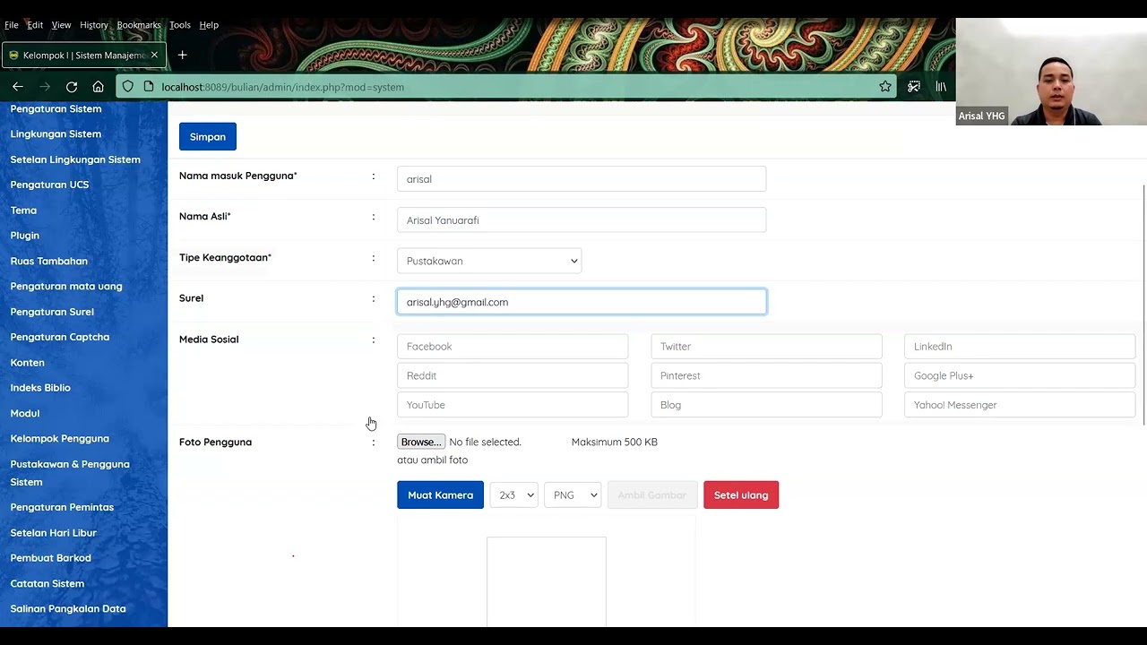Open Setelan Hari Libur in sidebar

tap(53, 533)
